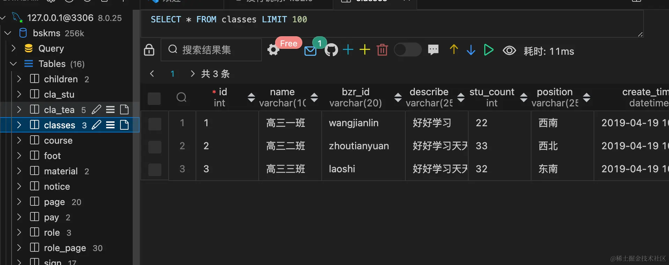The height and width of the screenshot is (265, 669).
Task: Check the checkbox for row 3
Action: [155, 169]
